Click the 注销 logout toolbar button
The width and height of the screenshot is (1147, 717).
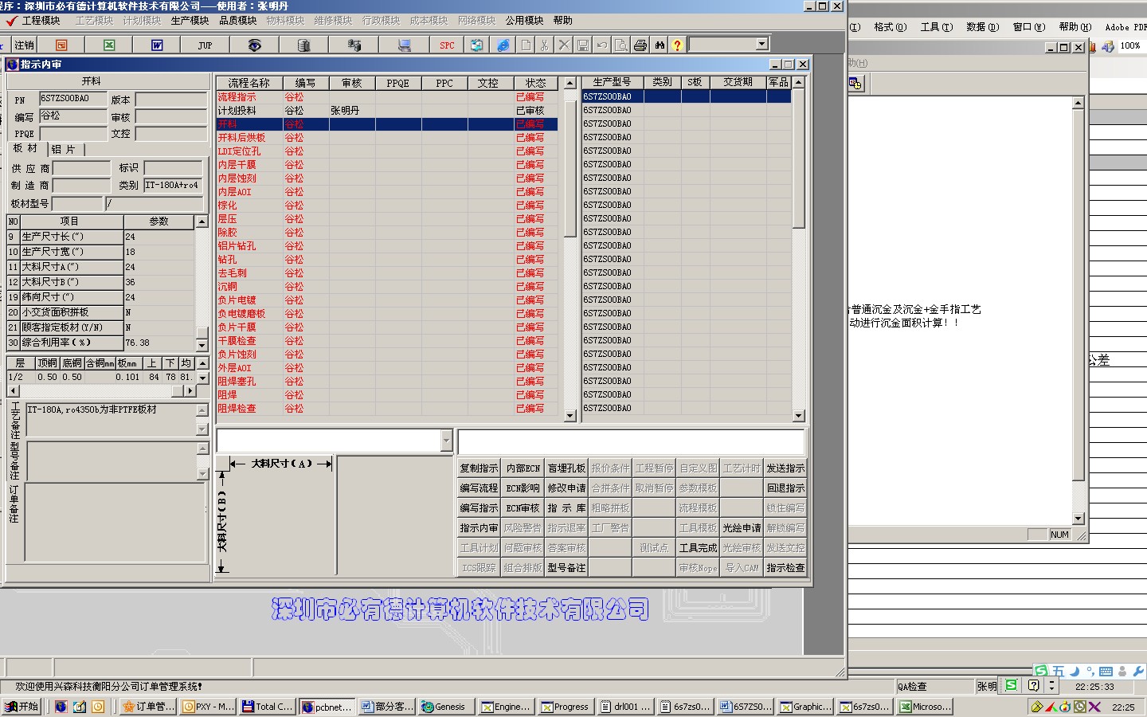pyautogui.click(x=24, y=45)
